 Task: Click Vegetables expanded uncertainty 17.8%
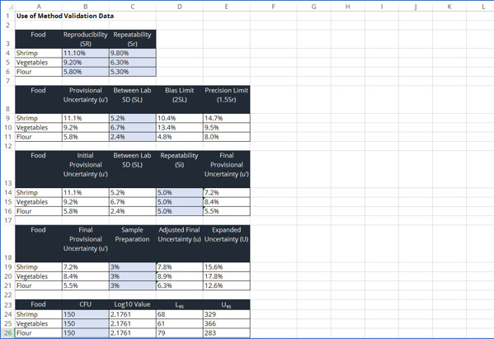(x=227, y=276)
